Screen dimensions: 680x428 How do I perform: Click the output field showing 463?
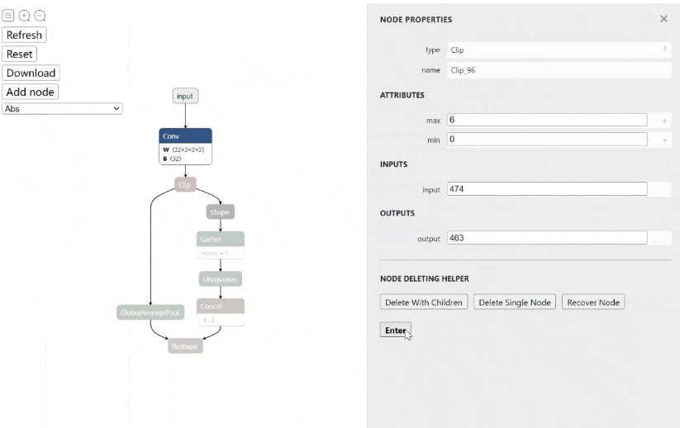pyautogui.click(x=547, y=238)
